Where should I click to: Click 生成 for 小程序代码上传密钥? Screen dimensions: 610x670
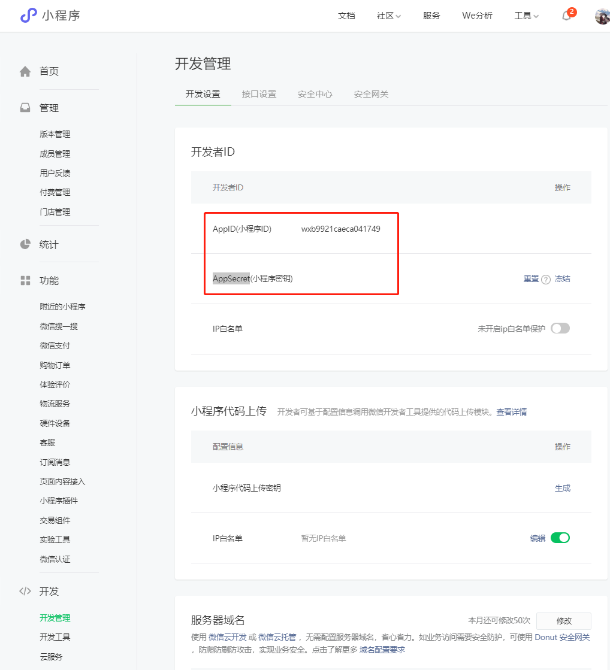tap(563, 488)
